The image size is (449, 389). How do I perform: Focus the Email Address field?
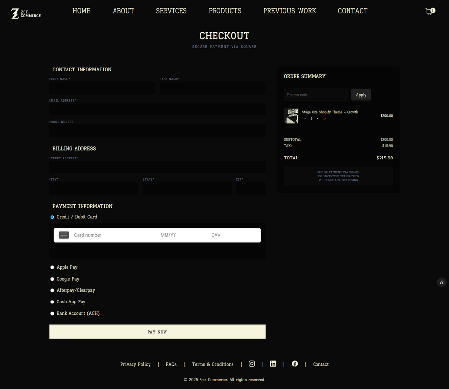point(157,109)
